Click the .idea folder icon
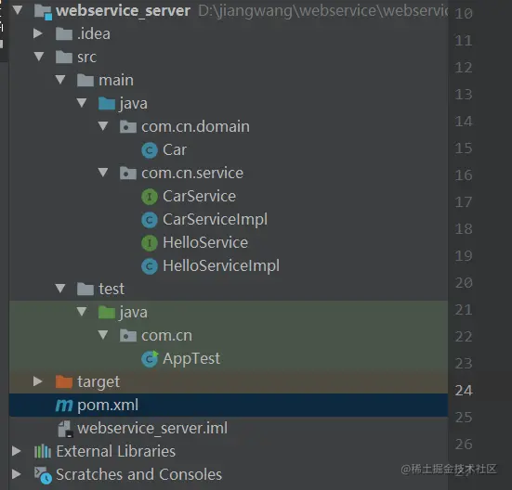512x490 pixels. 64,34
